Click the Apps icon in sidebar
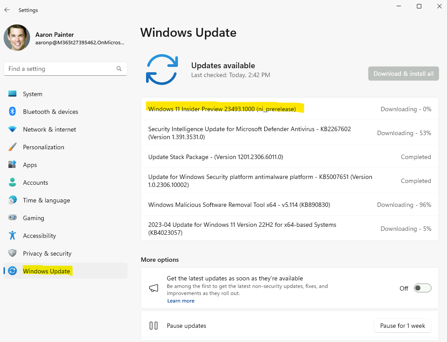The width and height of the screenshot is (447, 342). coord(12,164)
